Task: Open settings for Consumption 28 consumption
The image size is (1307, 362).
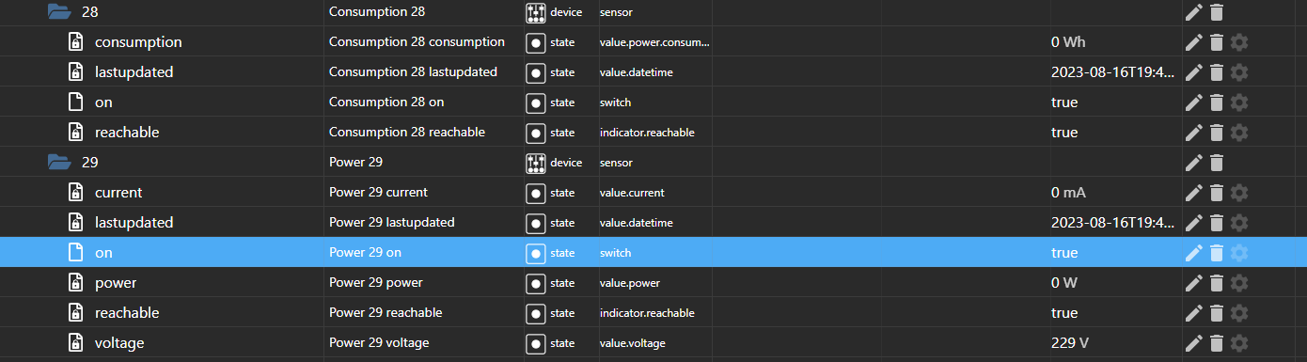Action: 1239,42
